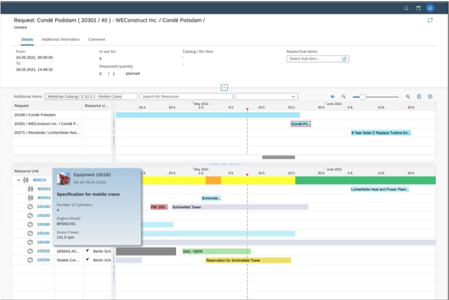Click the zoom out magnifier icon

(344, 96)
